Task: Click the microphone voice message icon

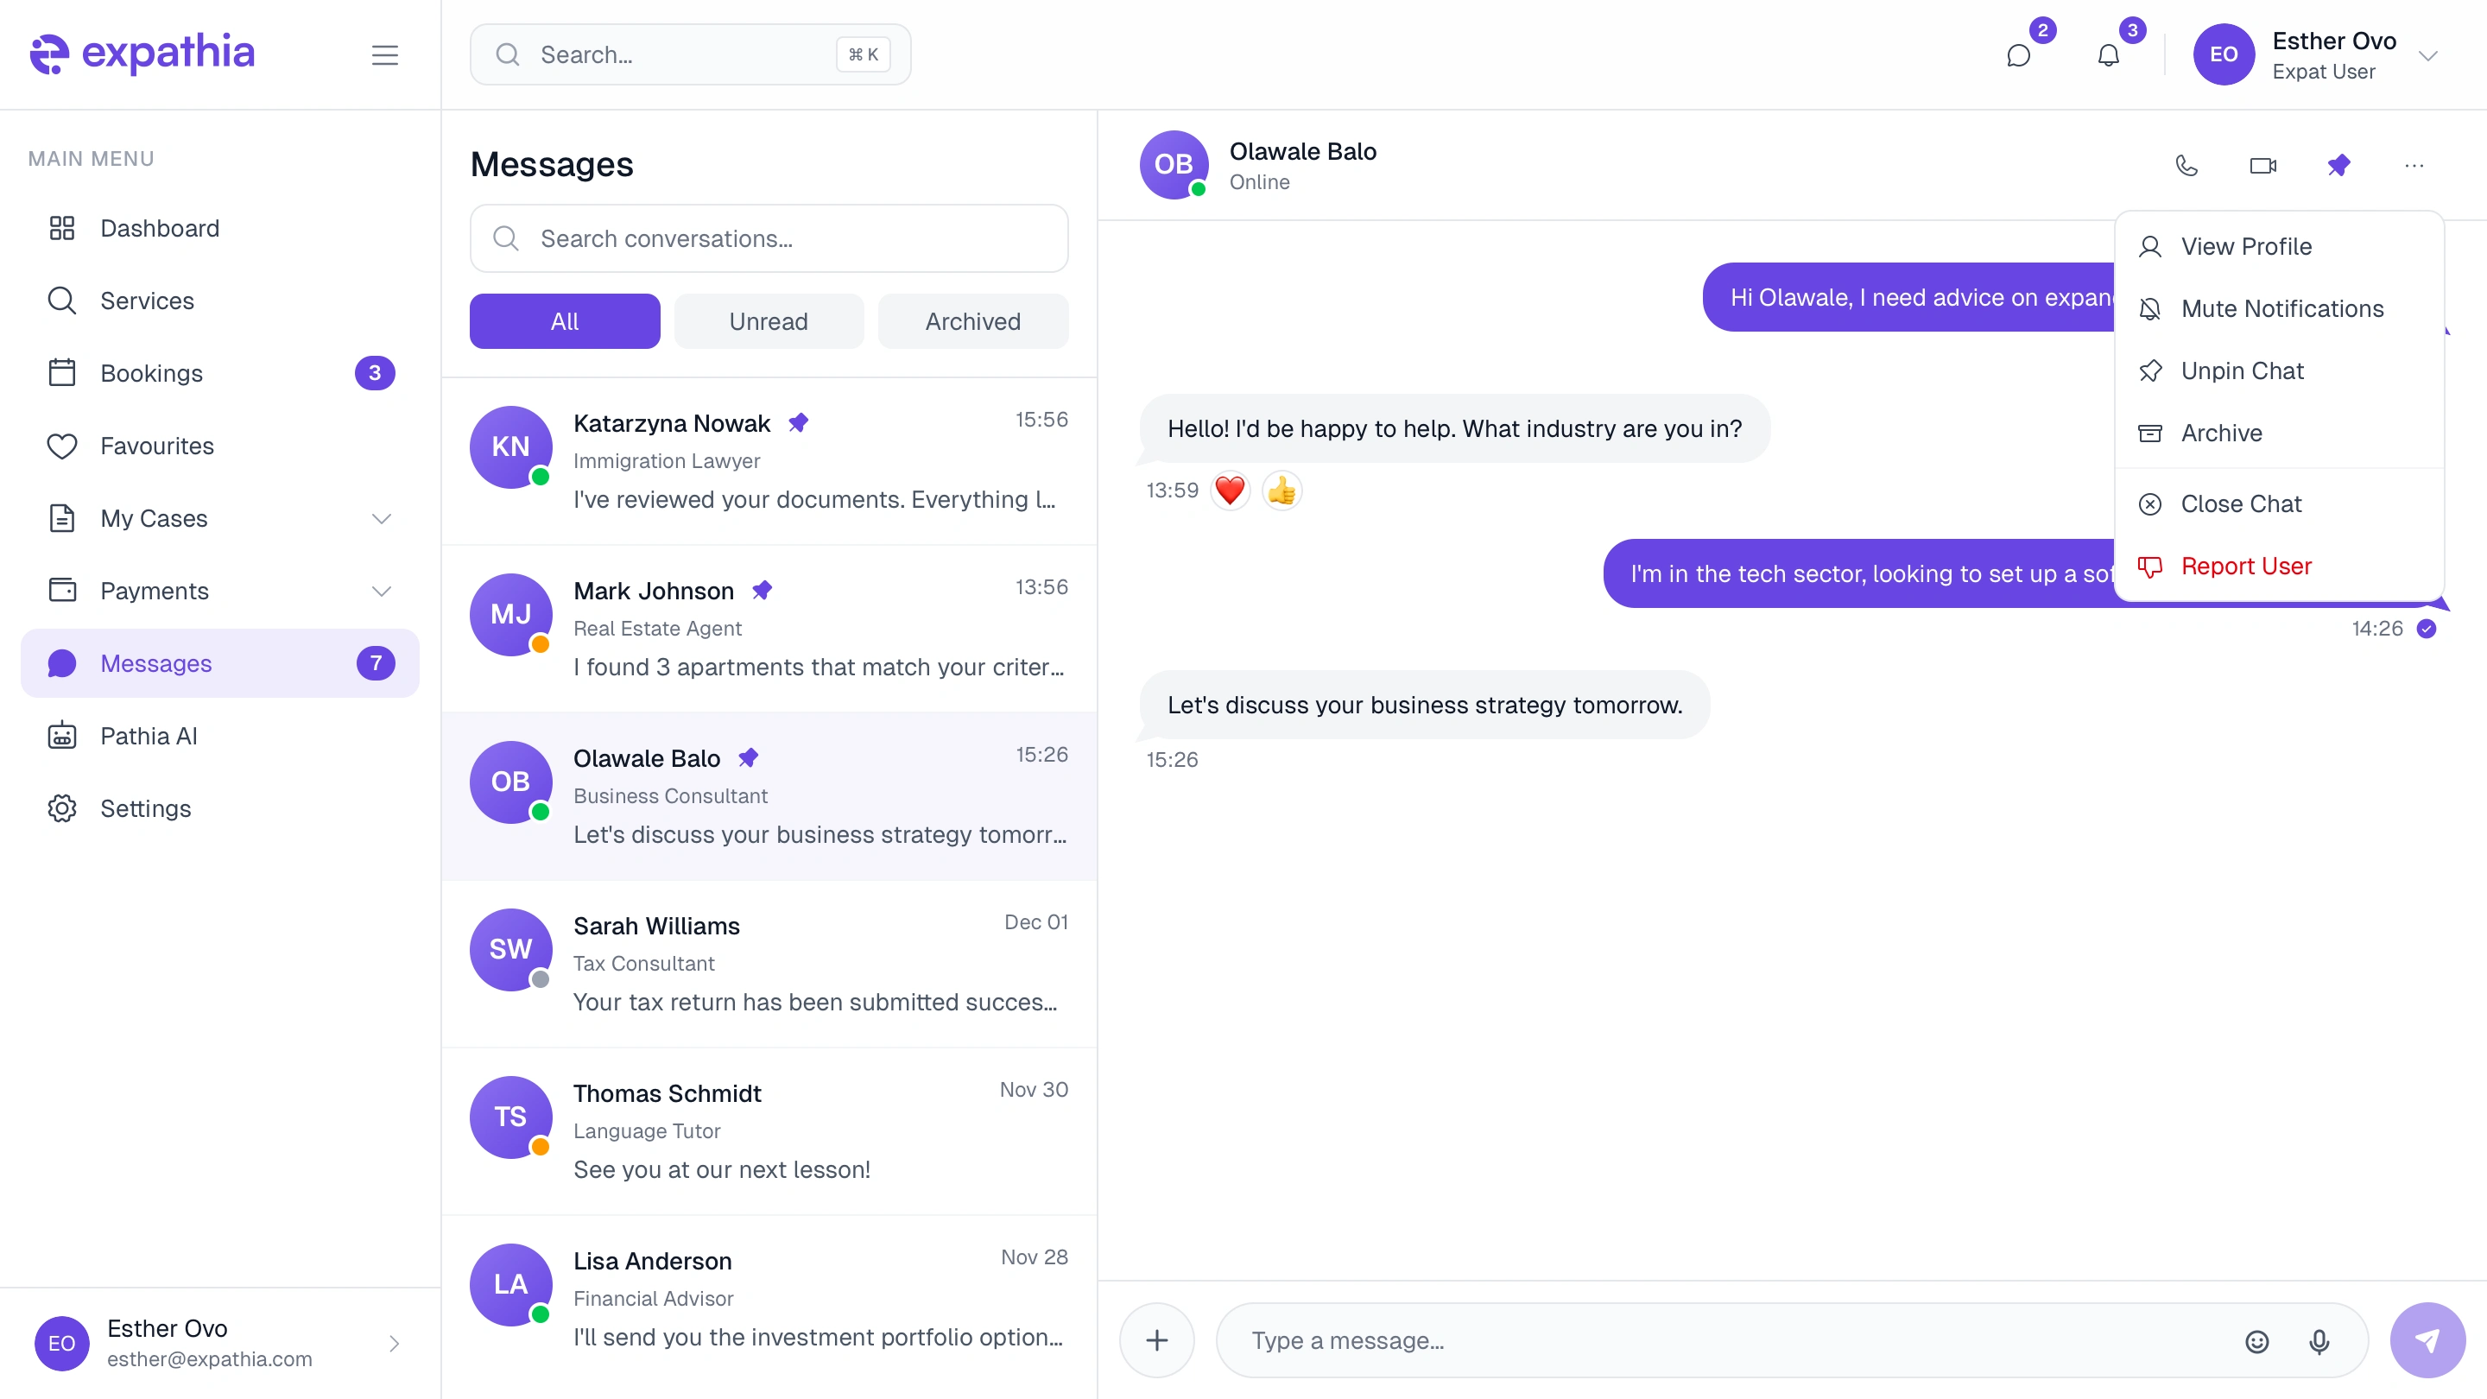Action: (x=2319, y=1341)
